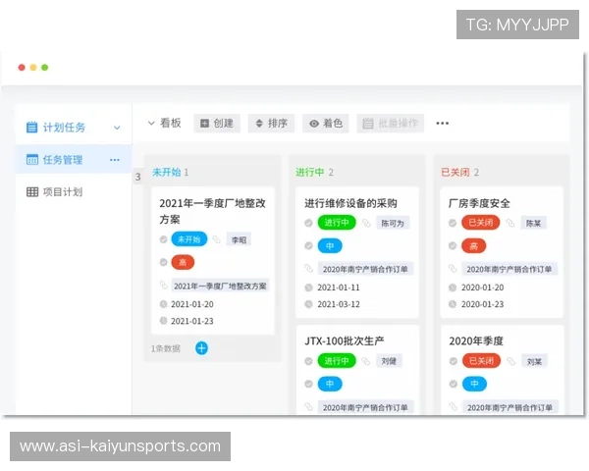Click the disabled 批量操作 button
589x471 pixels.
391,124
